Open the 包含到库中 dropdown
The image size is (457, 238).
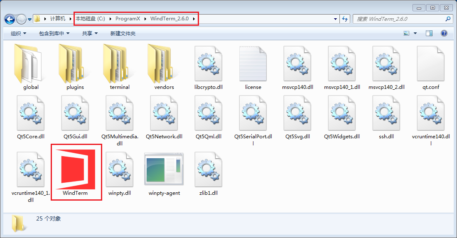[54, 34]
